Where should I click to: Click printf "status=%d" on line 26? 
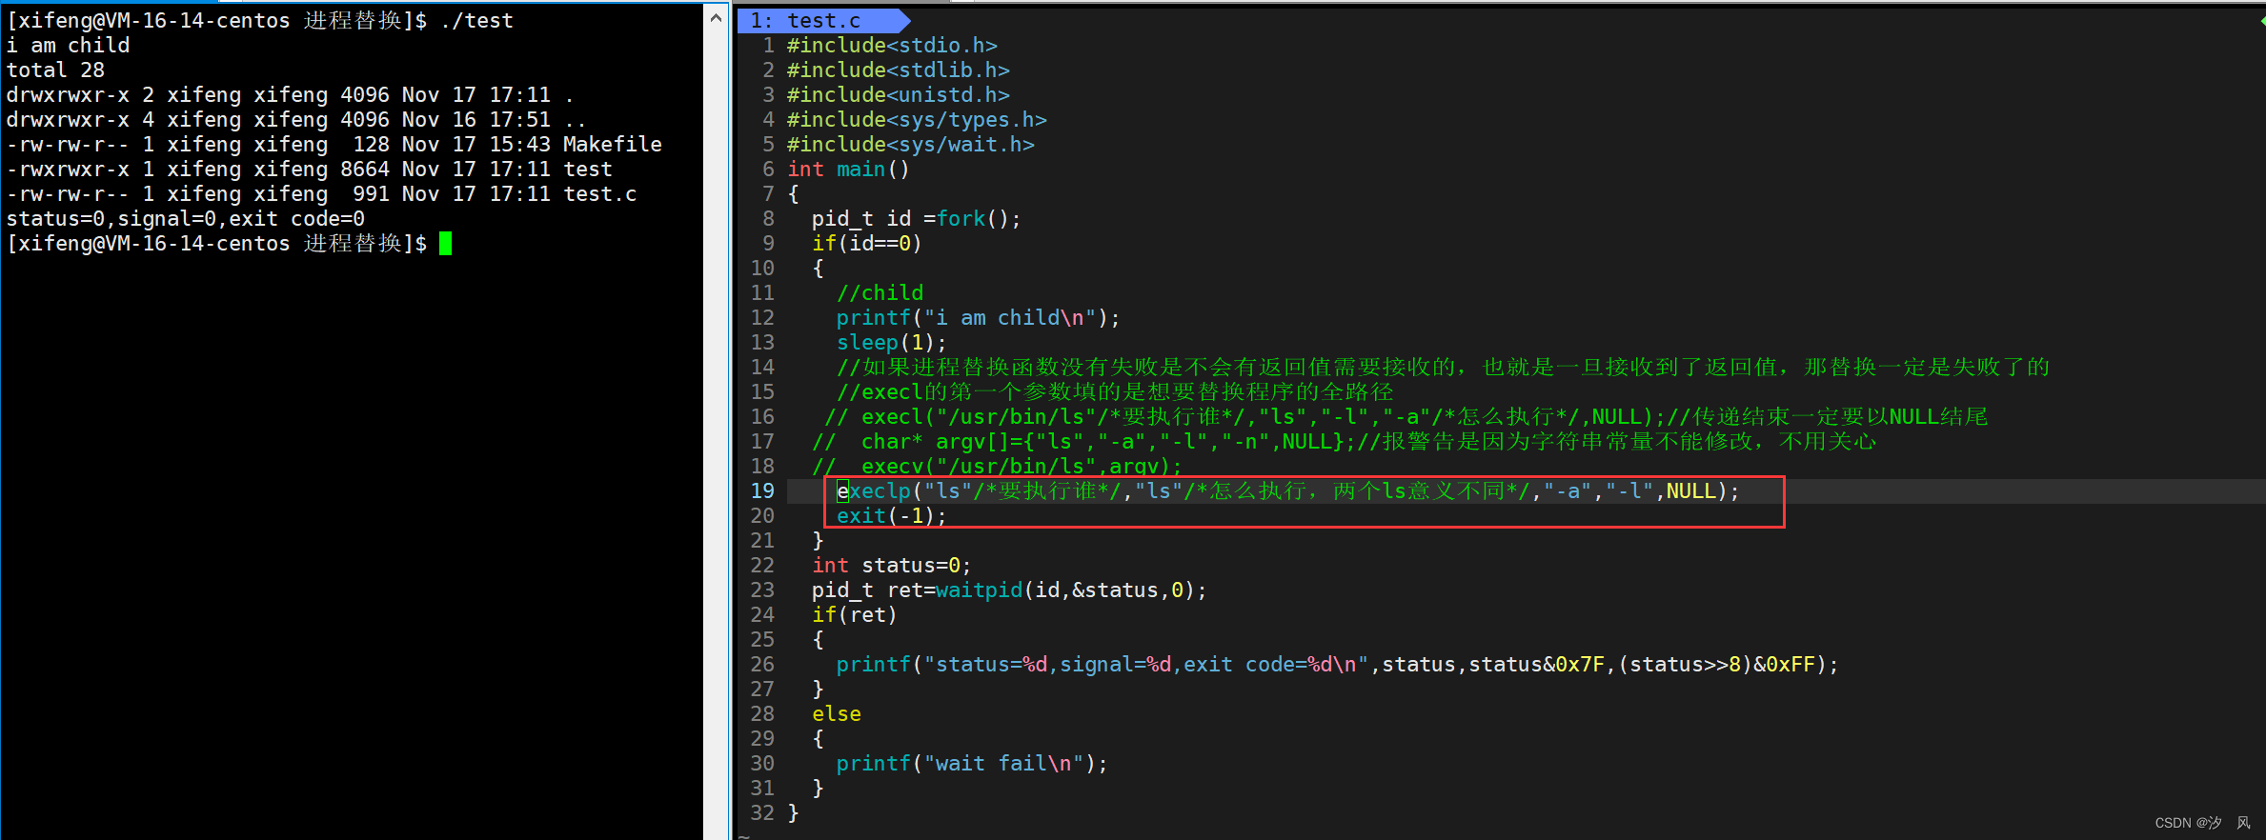point(1337,665)
